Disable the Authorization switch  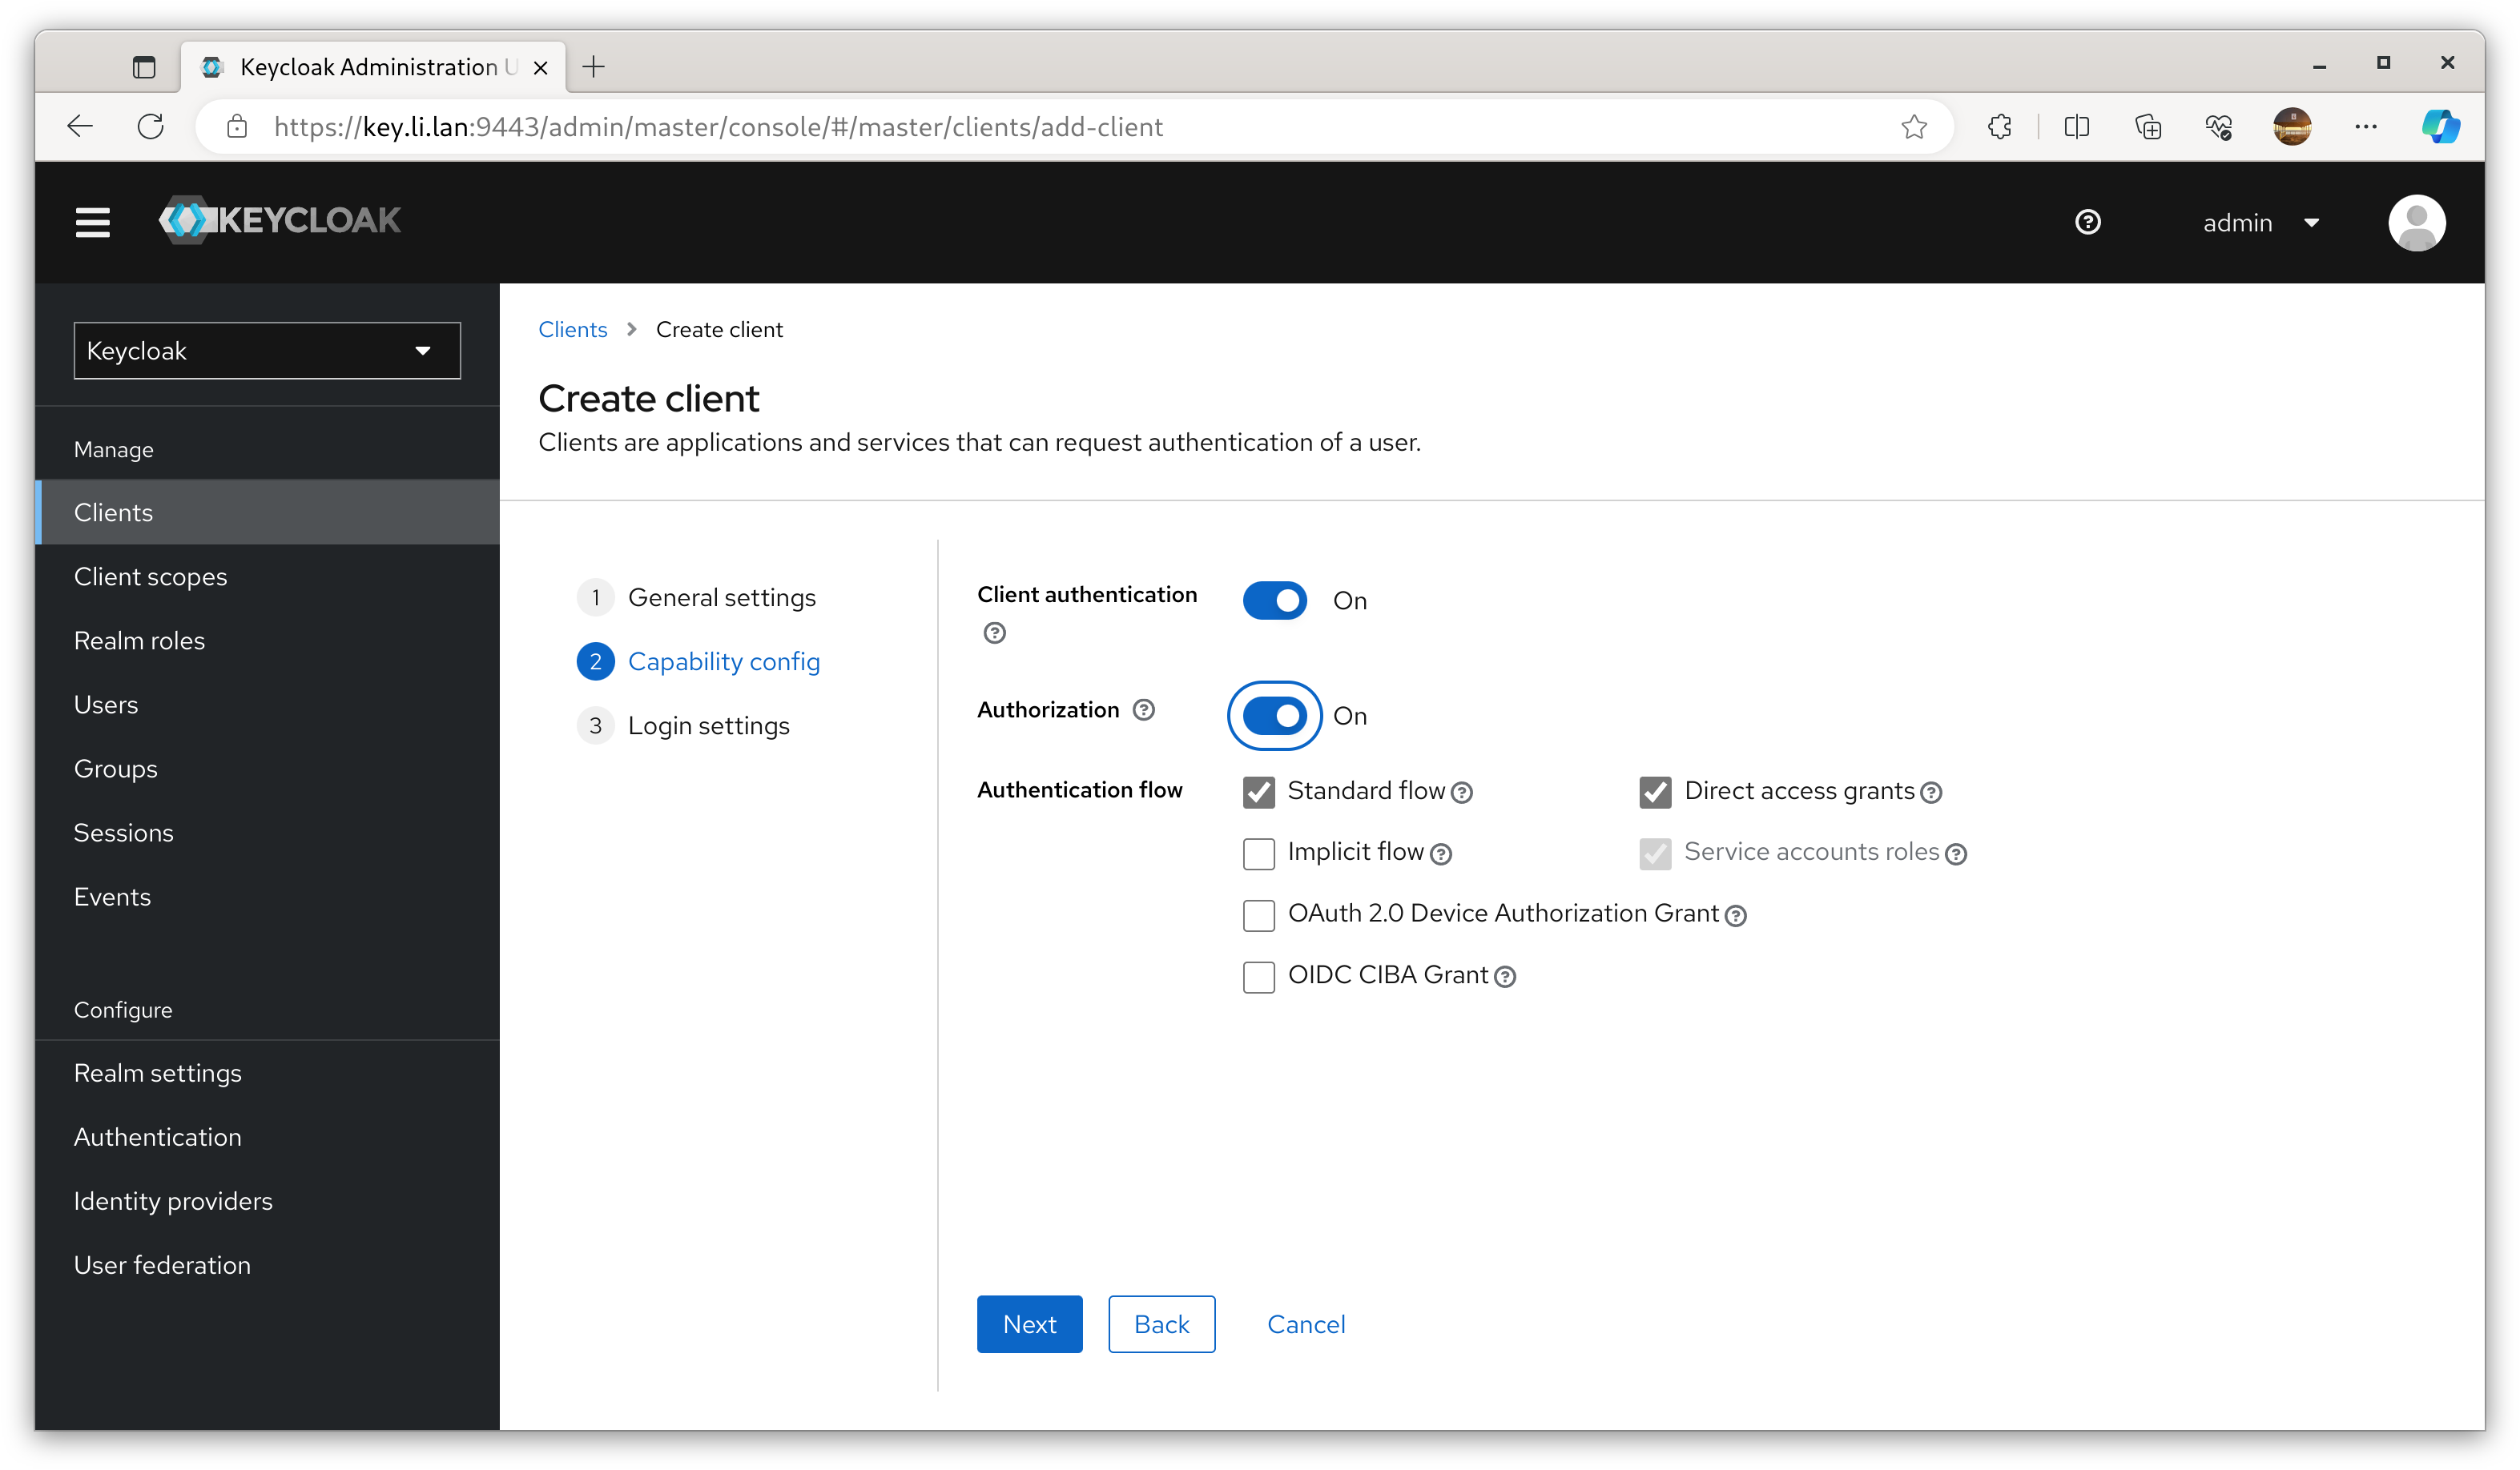[1274, 716]
